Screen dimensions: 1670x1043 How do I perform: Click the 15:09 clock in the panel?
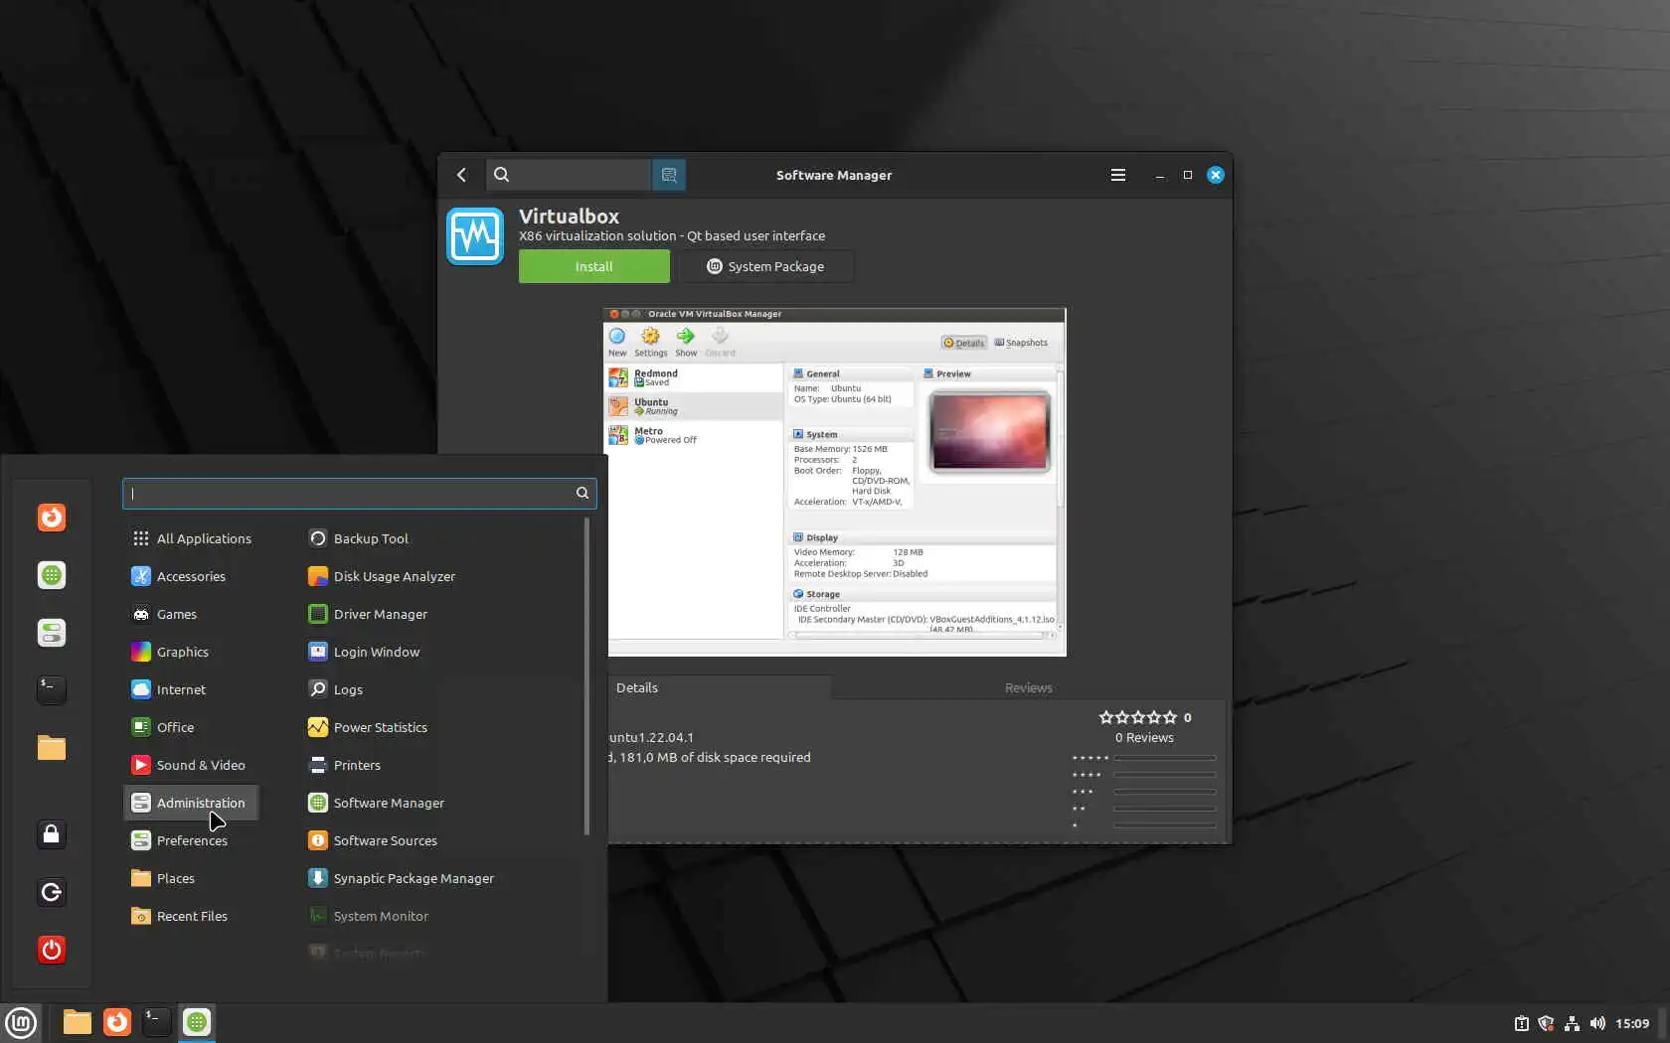click(x=1632, y=1023)
